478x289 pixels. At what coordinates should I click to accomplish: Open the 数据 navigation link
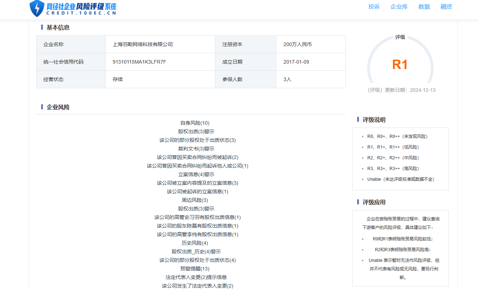[424, 7]
